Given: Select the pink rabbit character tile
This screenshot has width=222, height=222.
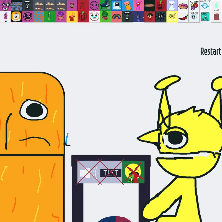Looking at the screenshot, I should pyautogui.click(x=138, y=6).
